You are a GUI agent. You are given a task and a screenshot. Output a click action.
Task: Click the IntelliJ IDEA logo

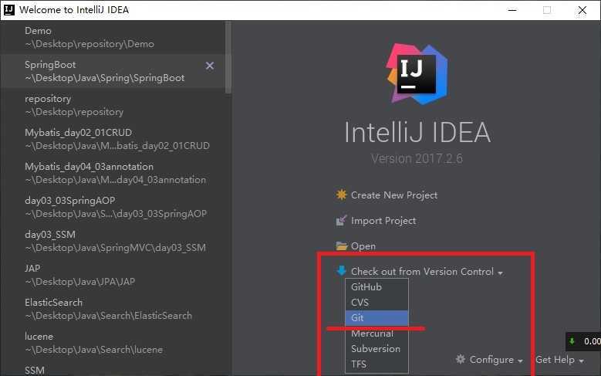click(x=417, y=74)
